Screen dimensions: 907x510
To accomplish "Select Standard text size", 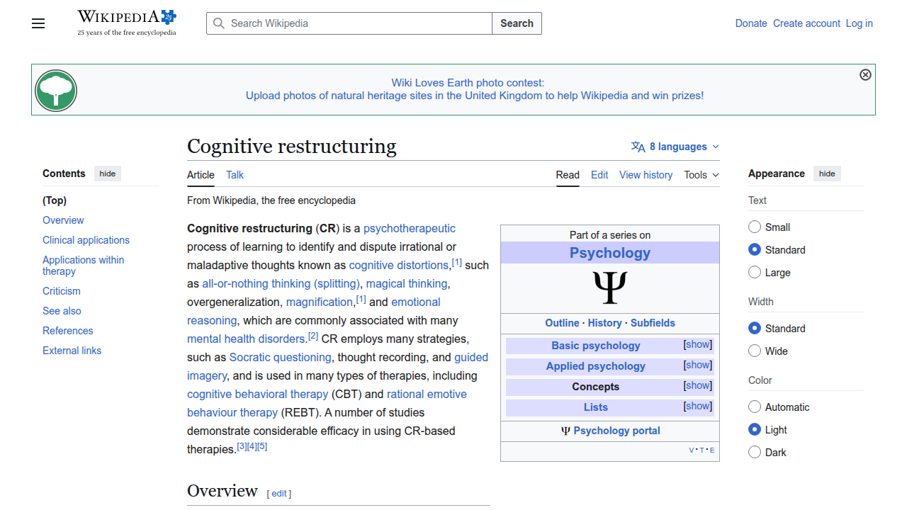I will click(755, 250).
